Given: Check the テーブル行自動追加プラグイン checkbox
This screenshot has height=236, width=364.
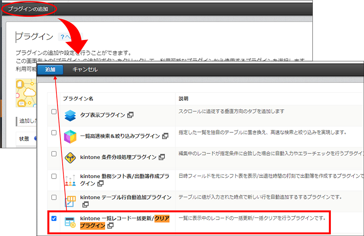Looking at the screenshot, I should pyautogui.click(x=54, y=197).
